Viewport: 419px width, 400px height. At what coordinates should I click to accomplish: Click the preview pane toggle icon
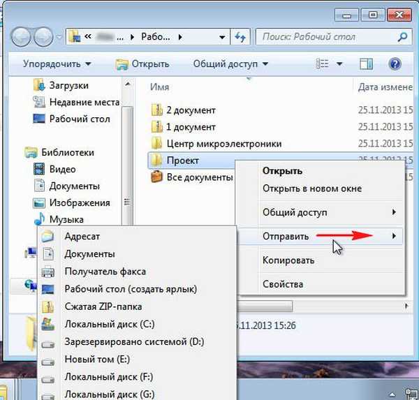pyautogui.click(x=367, y=64)
